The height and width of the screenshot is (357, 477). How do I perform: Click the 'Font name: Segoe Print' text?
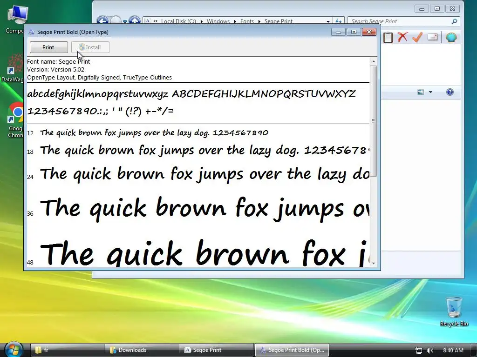click(x=58, y=62)
